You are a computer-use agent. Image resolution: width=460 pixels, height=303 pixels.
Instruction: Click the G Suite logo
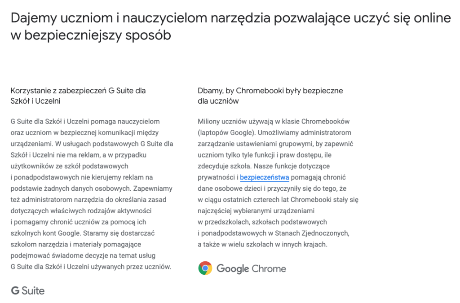click(x=28, y=290)
